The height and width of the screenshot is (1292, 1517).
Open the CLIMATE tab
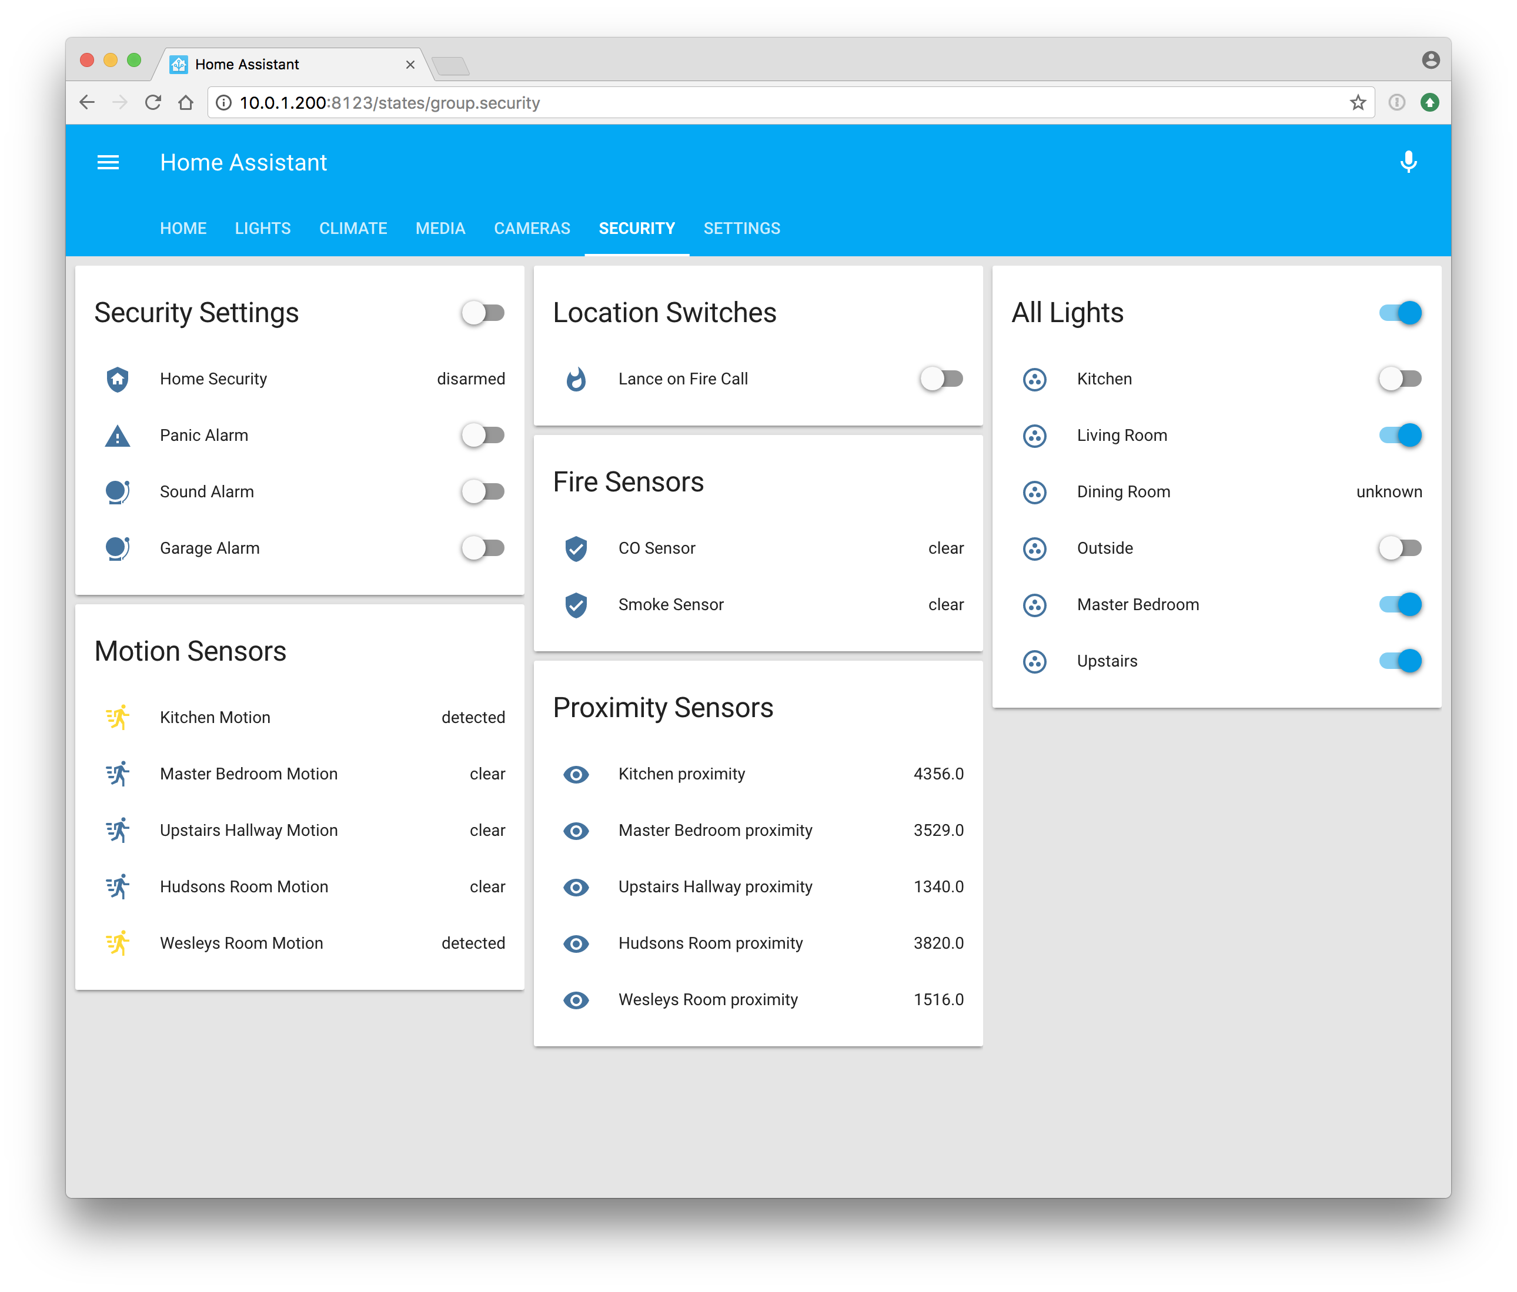pyautogui.click(x=353, y=229)
